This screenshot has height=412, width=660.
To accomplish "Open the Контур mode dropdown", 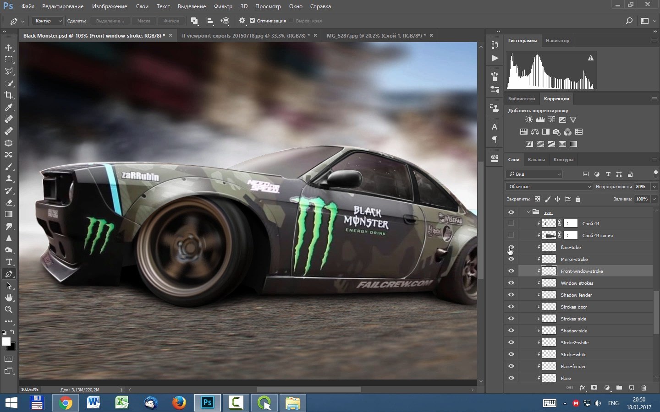I will point(47,21).
